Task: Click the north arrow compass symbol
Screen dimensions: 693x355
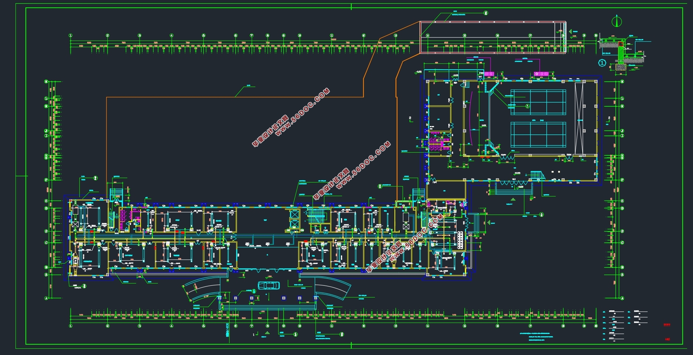Action: 616,21
